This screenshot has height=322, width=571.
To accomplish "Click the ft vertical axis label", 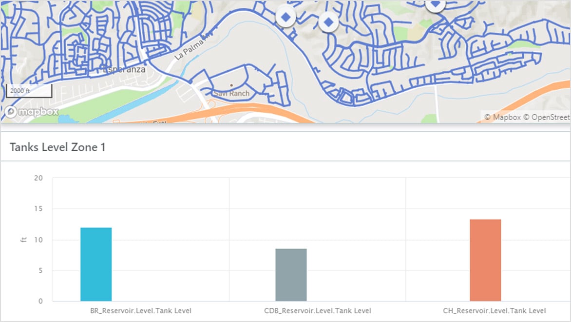I will [x=23, y=239].
